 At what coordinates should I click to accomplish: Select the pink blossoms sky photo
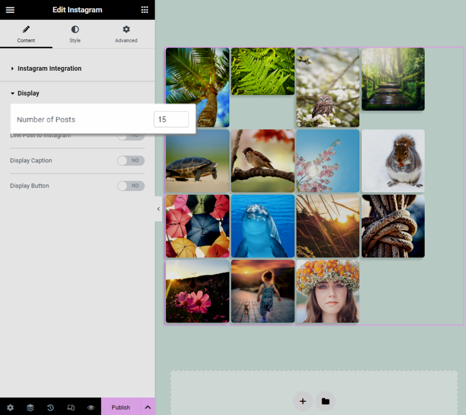click(328, 161)
